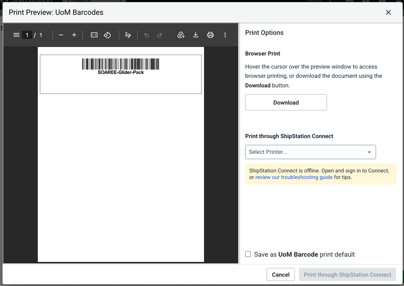Zoom out with the minus icon
404x286 pixels.
click(x=61, y=35)
